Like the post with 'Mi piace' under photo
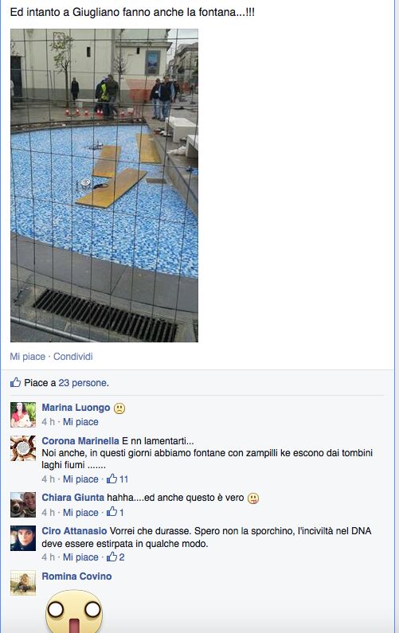Viewport: 399px width, 633px height. [27, 357]
